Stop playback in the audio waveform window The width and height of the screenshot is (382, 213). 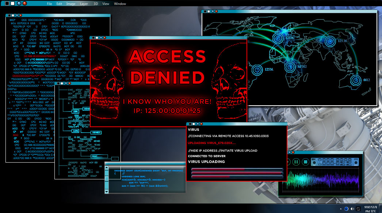pos(305,162)
